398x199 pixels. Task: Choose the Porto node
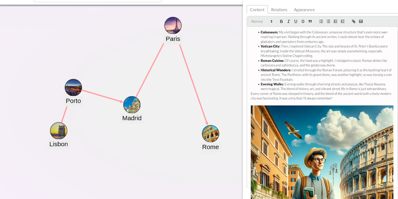73,87
